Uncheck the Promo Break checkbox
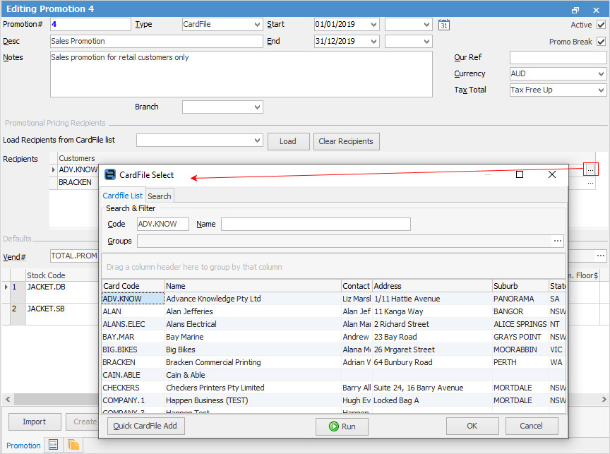The width and height of the screenshot is (610, 454). tap(601, 42)
